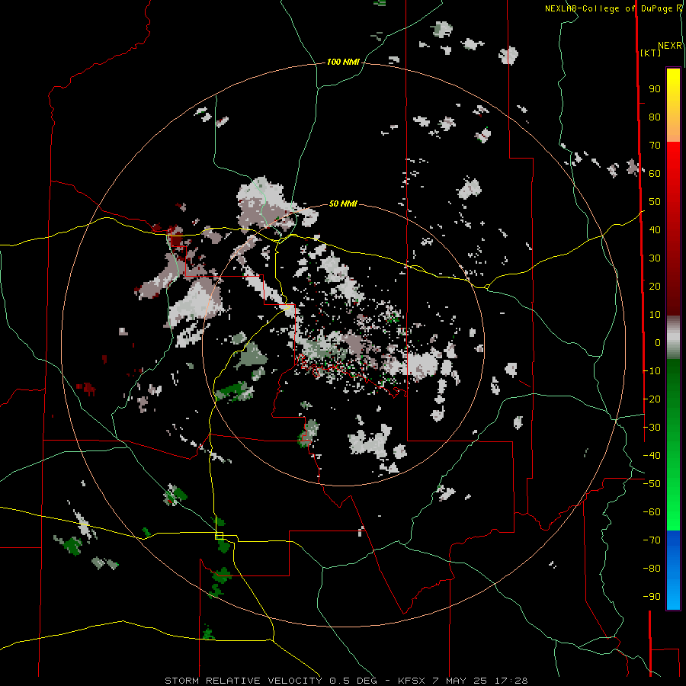Image resolution: width=686 pixels, height=686 pixels.
Task: Click the positive 10 knots scale label
Action: coord(655,315)
